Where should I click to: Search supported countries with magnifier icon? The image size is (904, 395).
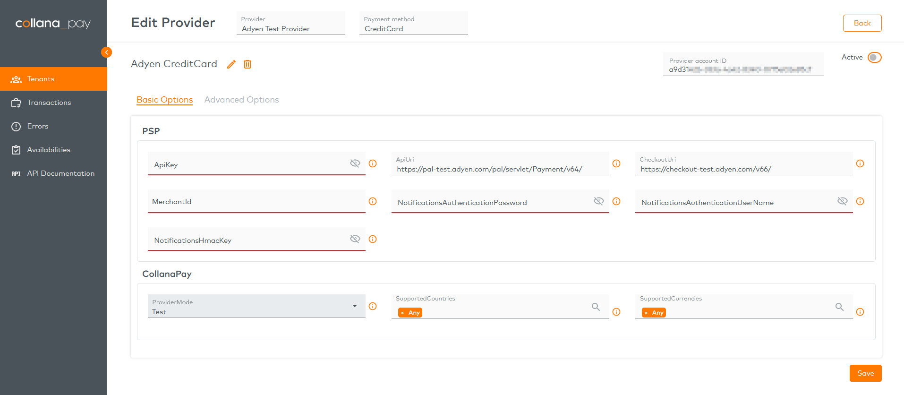[596, 307]
